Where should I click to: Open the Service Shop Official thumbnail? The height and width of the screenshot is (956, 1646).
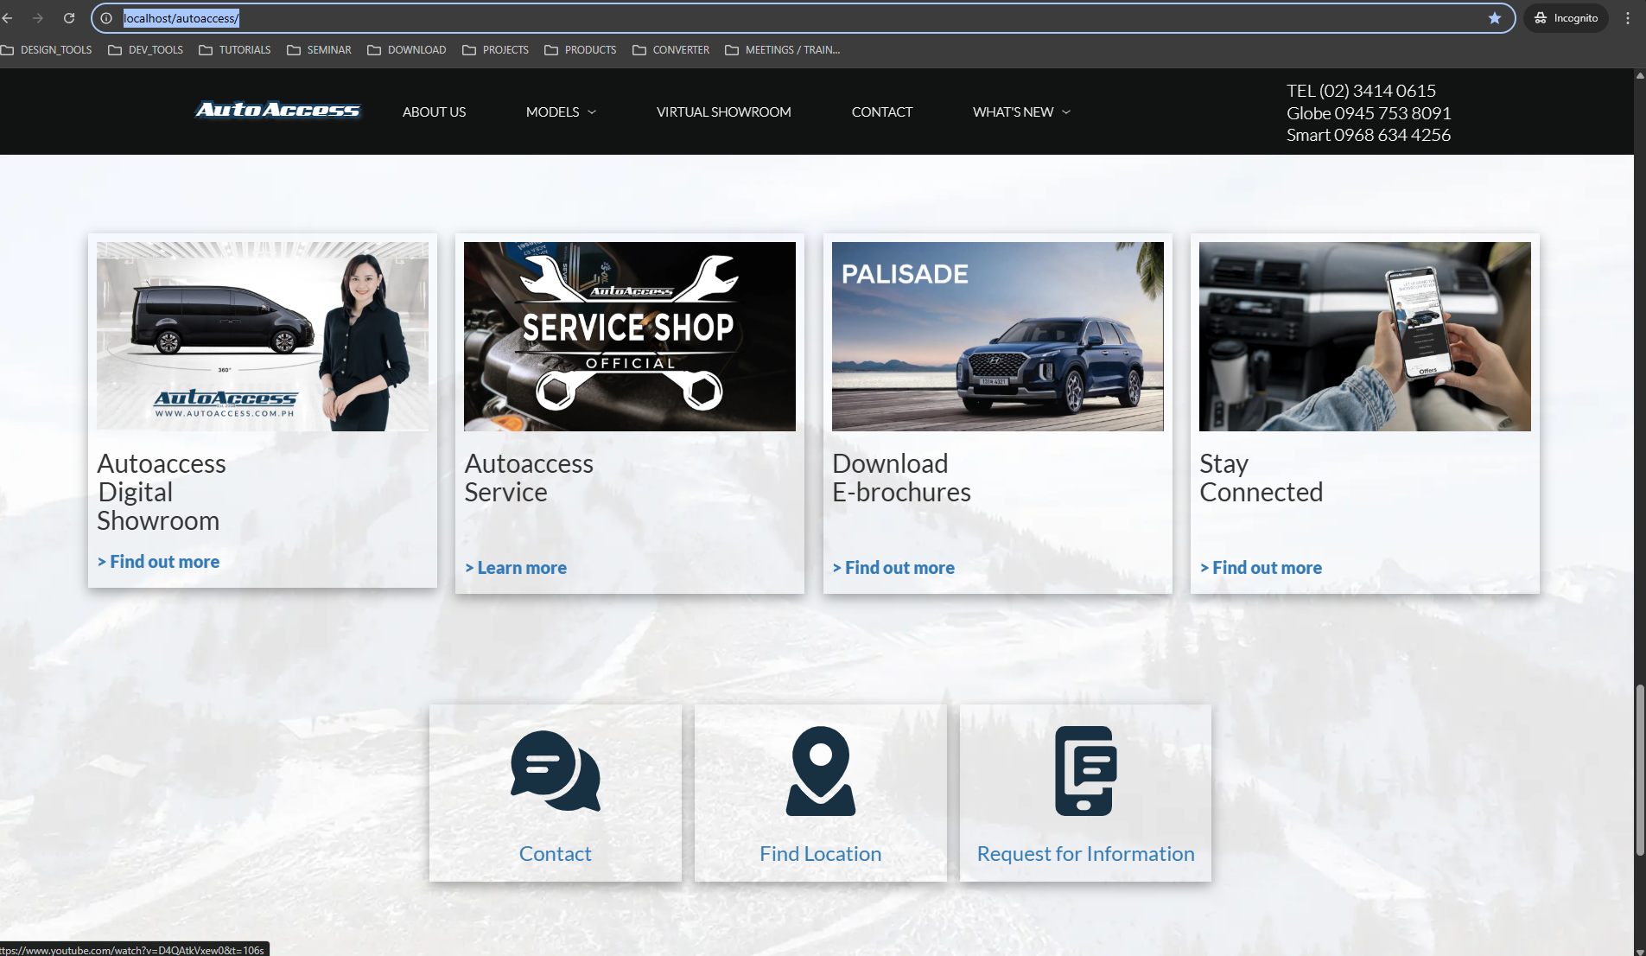[630, 336]
